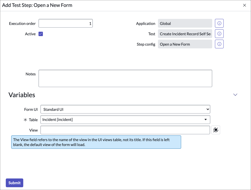Click into the Notes text area
The image size is (251, 190).
(x=125, y=78)
